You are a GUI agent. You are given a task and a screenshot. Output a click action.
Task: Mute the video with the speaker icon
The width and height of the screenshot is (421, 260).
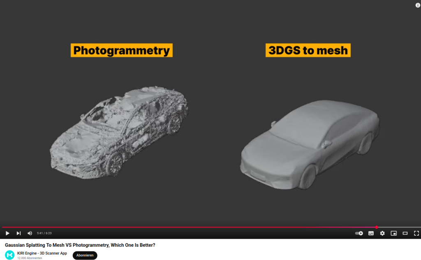click(30, 233)
